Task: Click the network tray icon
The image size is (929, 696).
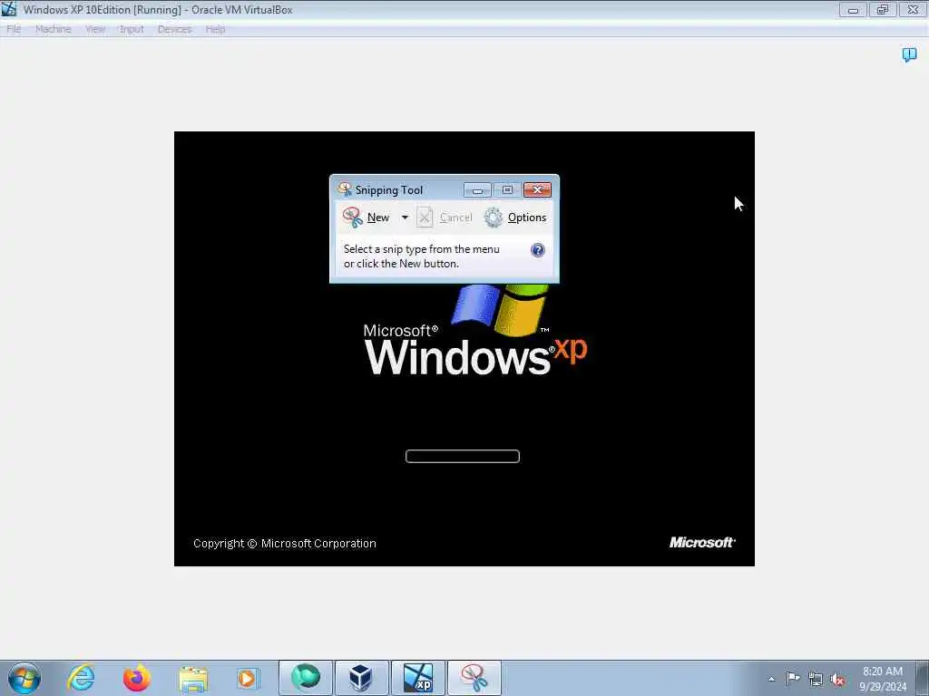Action: point(816,679)
